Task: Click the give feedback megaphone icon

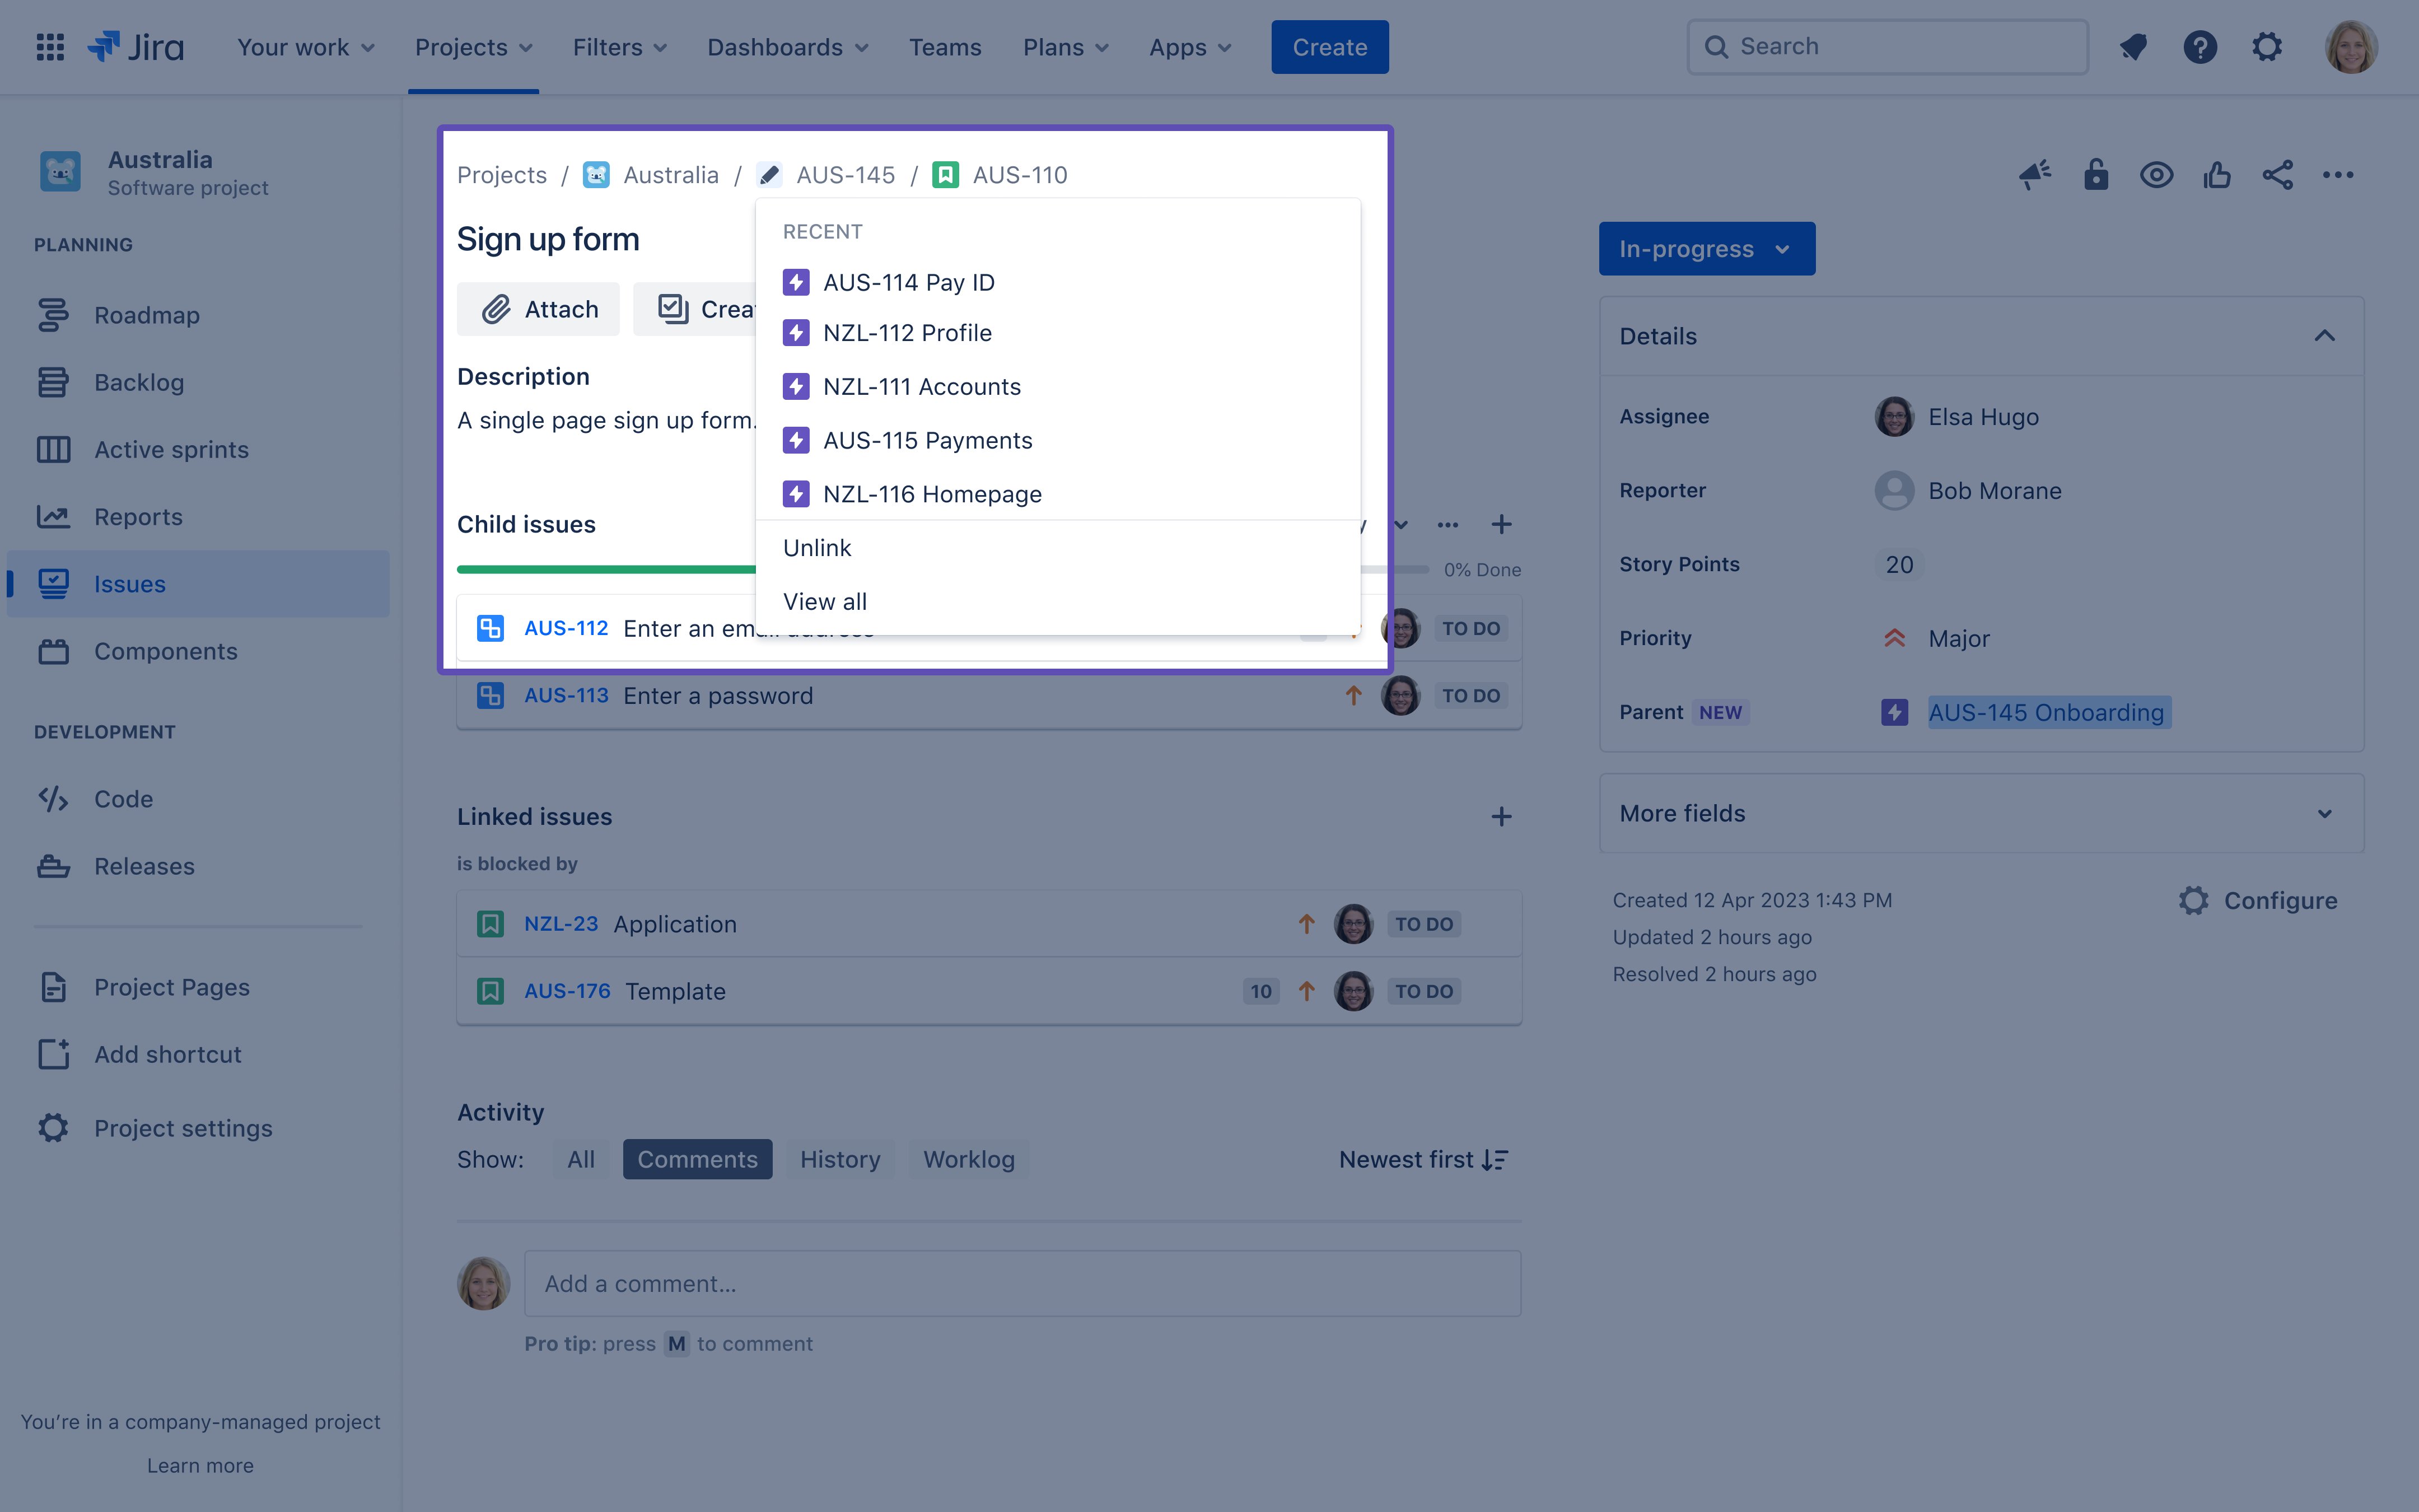Action: click(2035, 175)
